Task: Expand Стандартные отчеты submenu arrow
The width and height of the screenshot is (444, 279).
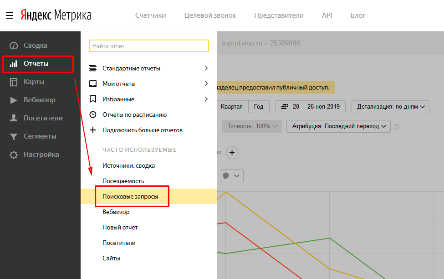Action: tap(206, 68)
